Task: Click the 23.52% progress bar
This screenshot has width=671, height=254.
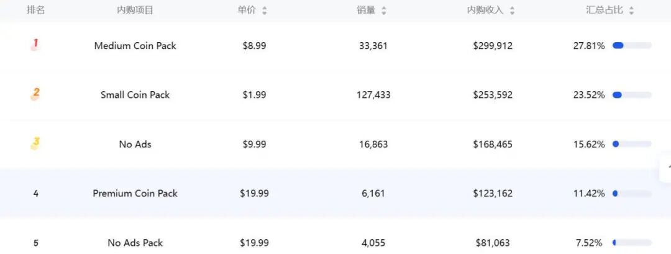Action: pyautogui.click(x=632, y=95)
